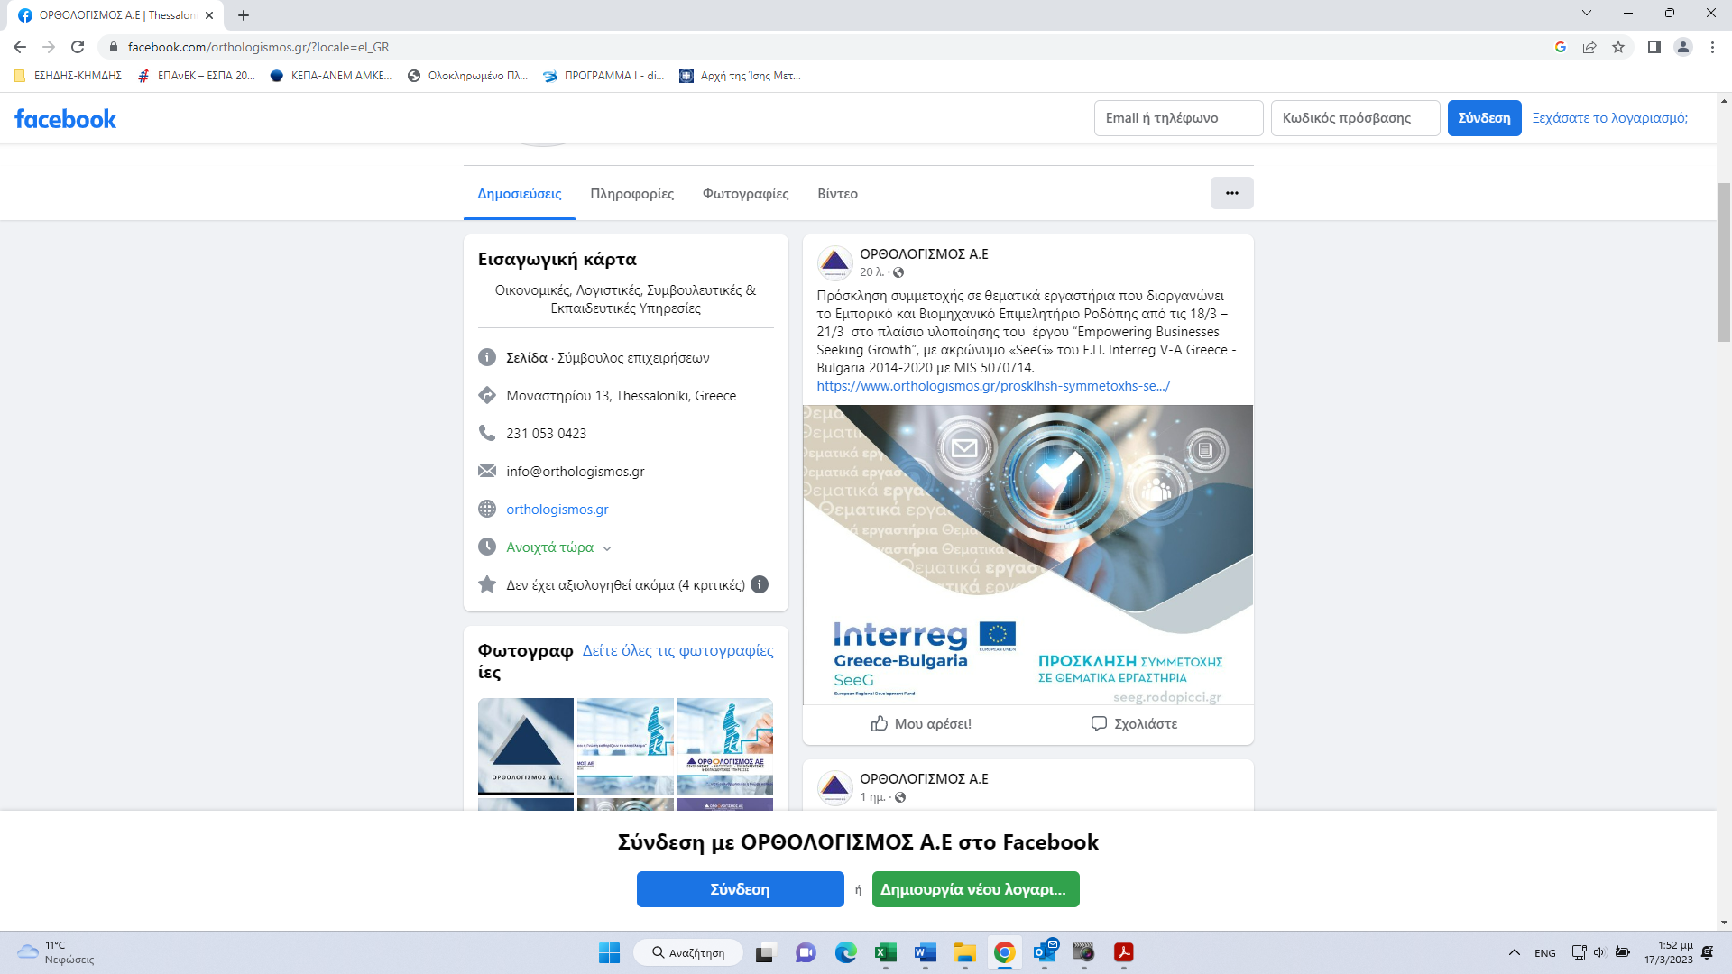
Task: Open Adobe Acrobat from the taskbar
Action: (x=1123, y=952)
